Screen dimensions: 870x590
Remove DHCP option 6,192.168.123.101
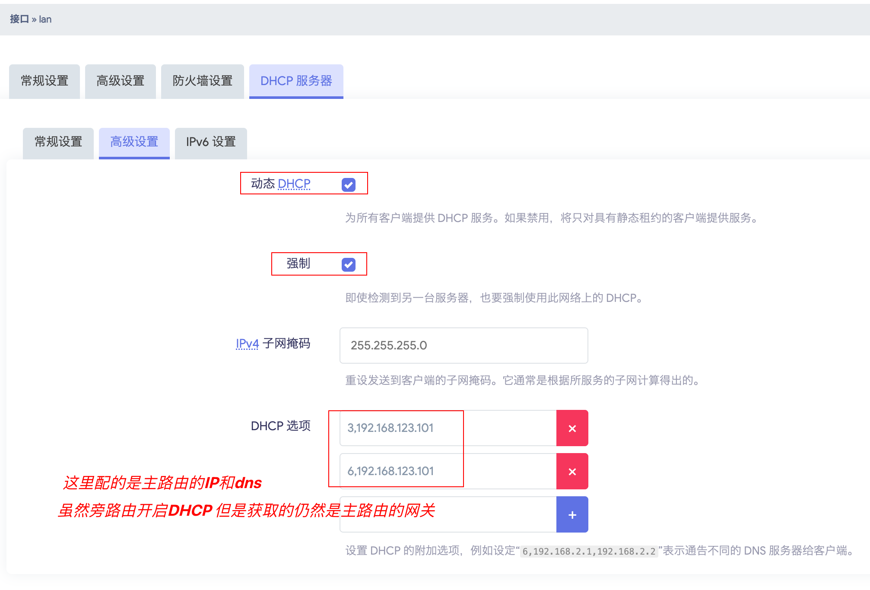(572, 471)
